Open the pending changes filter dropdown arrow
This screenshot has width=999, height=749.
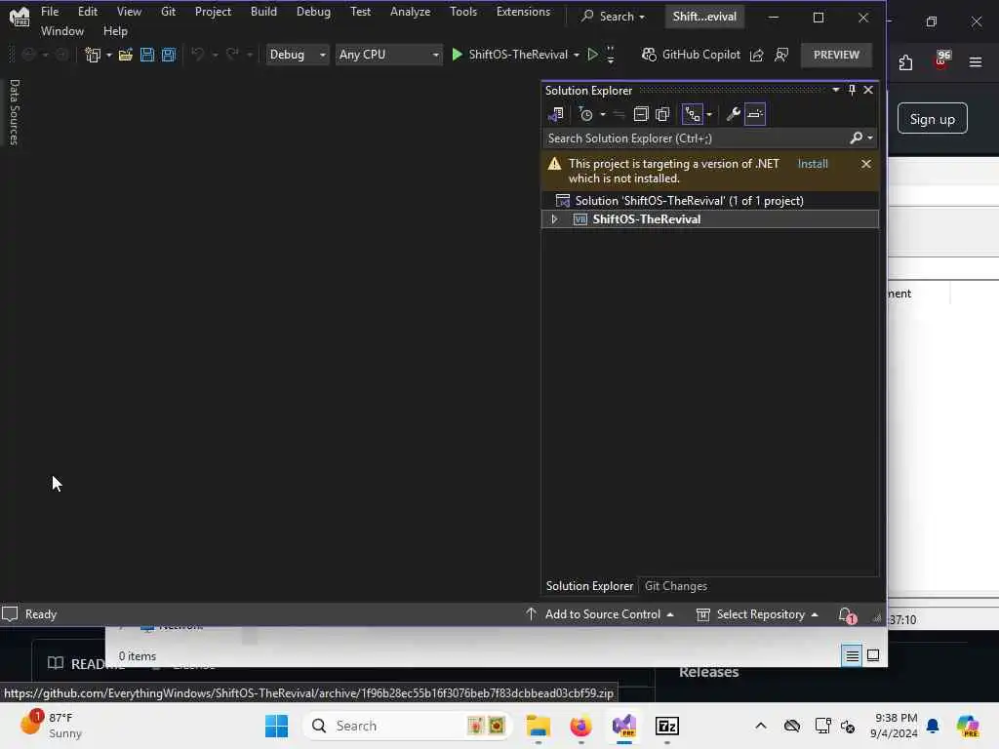click(603, 115)
